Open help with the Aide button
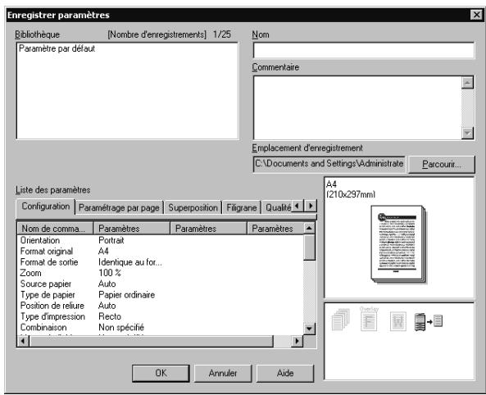 (285, 373)
